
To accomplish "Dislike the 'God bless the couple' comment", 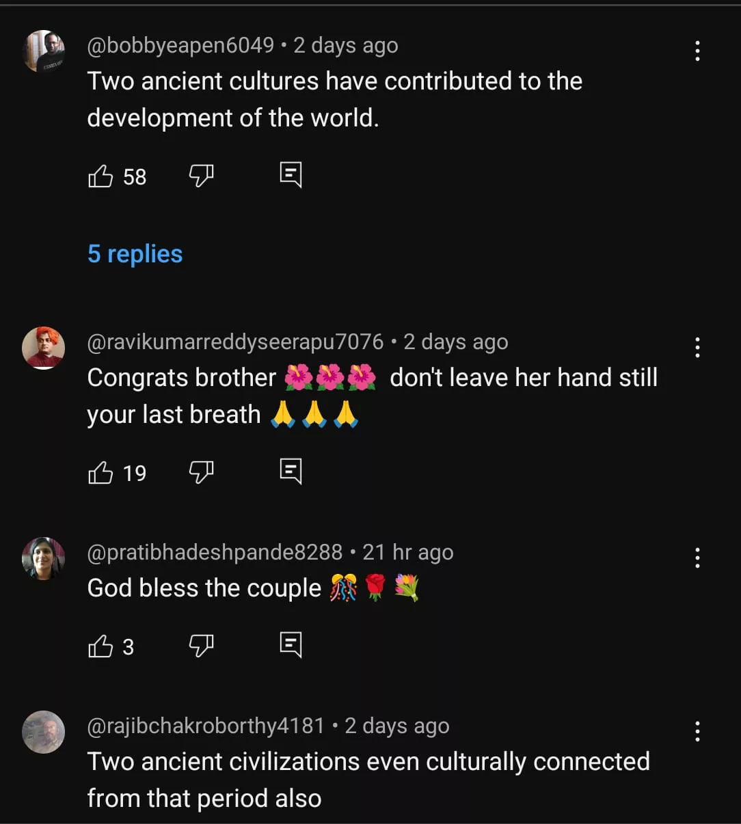I will pos(201,646).
